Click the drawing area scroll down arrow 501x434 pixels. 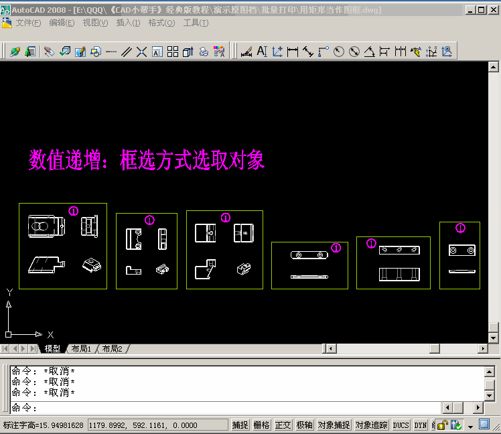pyautogui.click(x=494, y=338)
